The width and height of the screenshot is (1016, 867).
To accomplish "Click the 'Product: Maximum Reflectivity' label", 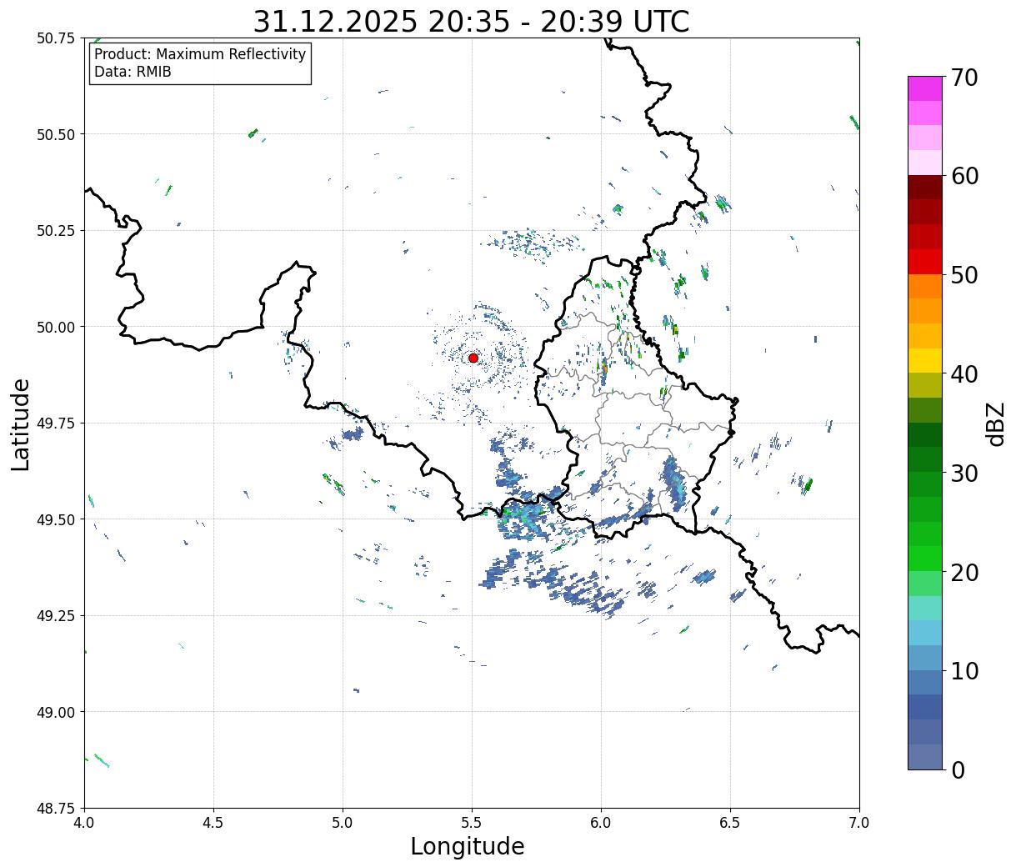I will pyautogui.click(x=200, y=54).
